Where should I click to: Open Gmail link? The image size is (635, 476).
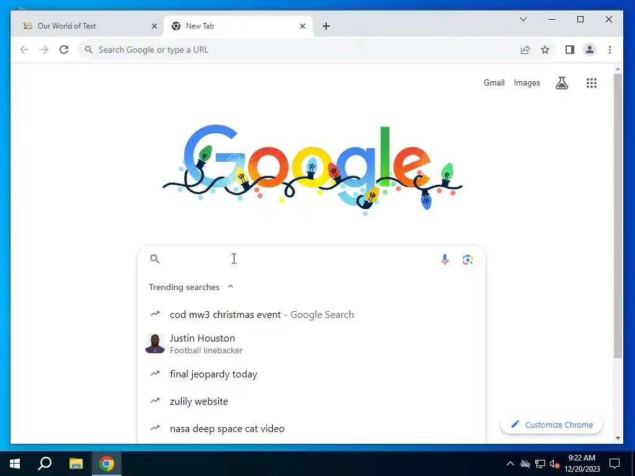click(x=494, y=82)
